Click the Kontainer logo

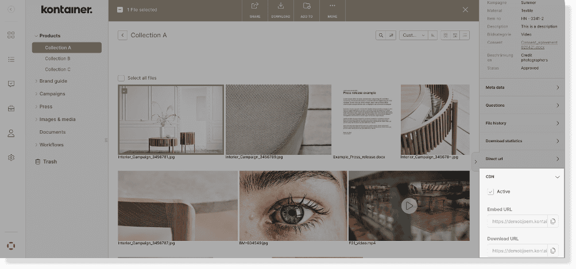point(67,10)
